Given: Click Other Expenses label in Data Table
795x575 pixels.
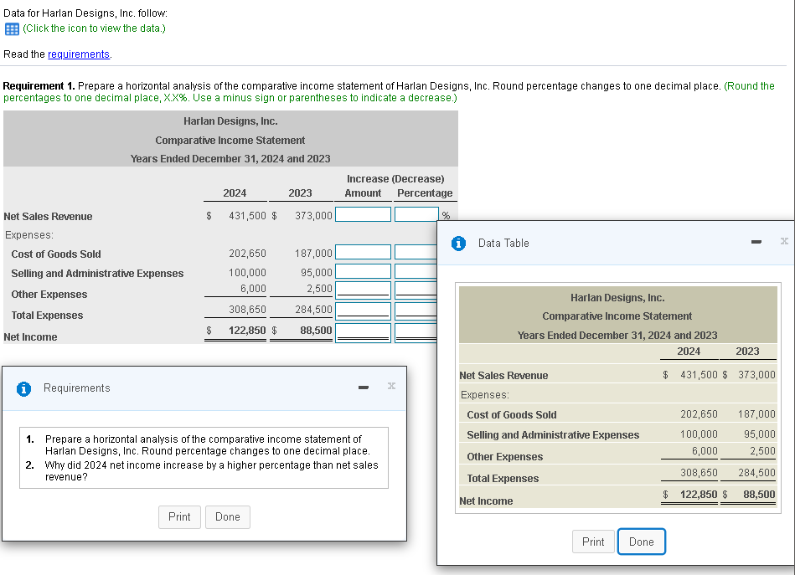Looking at the screenshot, I should (x=505, y=457).
